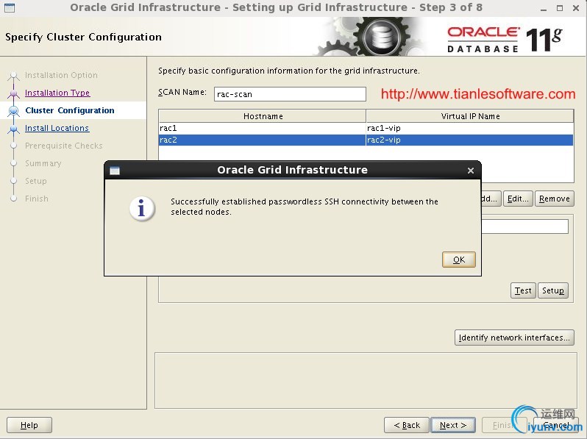Viewport: 587px width, 439px height.
Task: Click the SCAN Name input field
Action: coord(290,94)
